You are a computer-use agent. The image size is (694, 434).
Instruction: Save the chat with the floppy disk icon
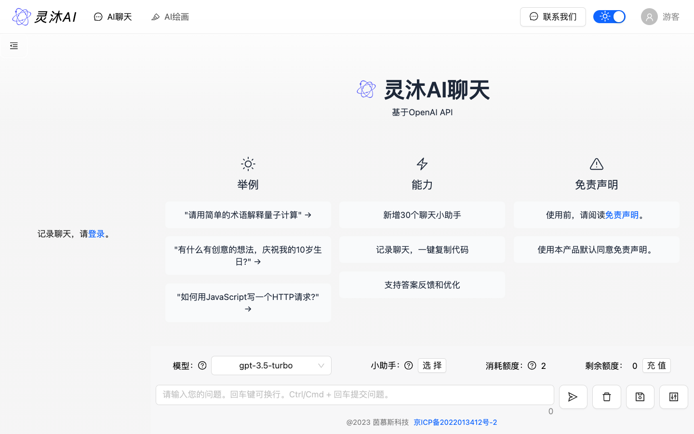click(640, 396)
